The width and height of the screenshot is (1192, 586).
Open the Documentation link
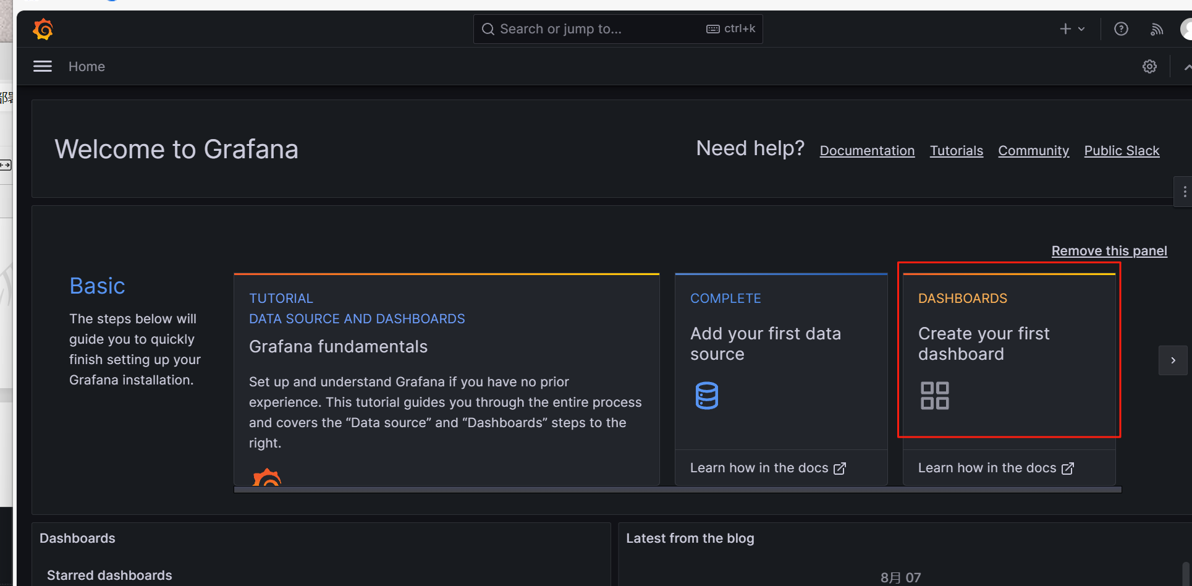tap(867, 150)
